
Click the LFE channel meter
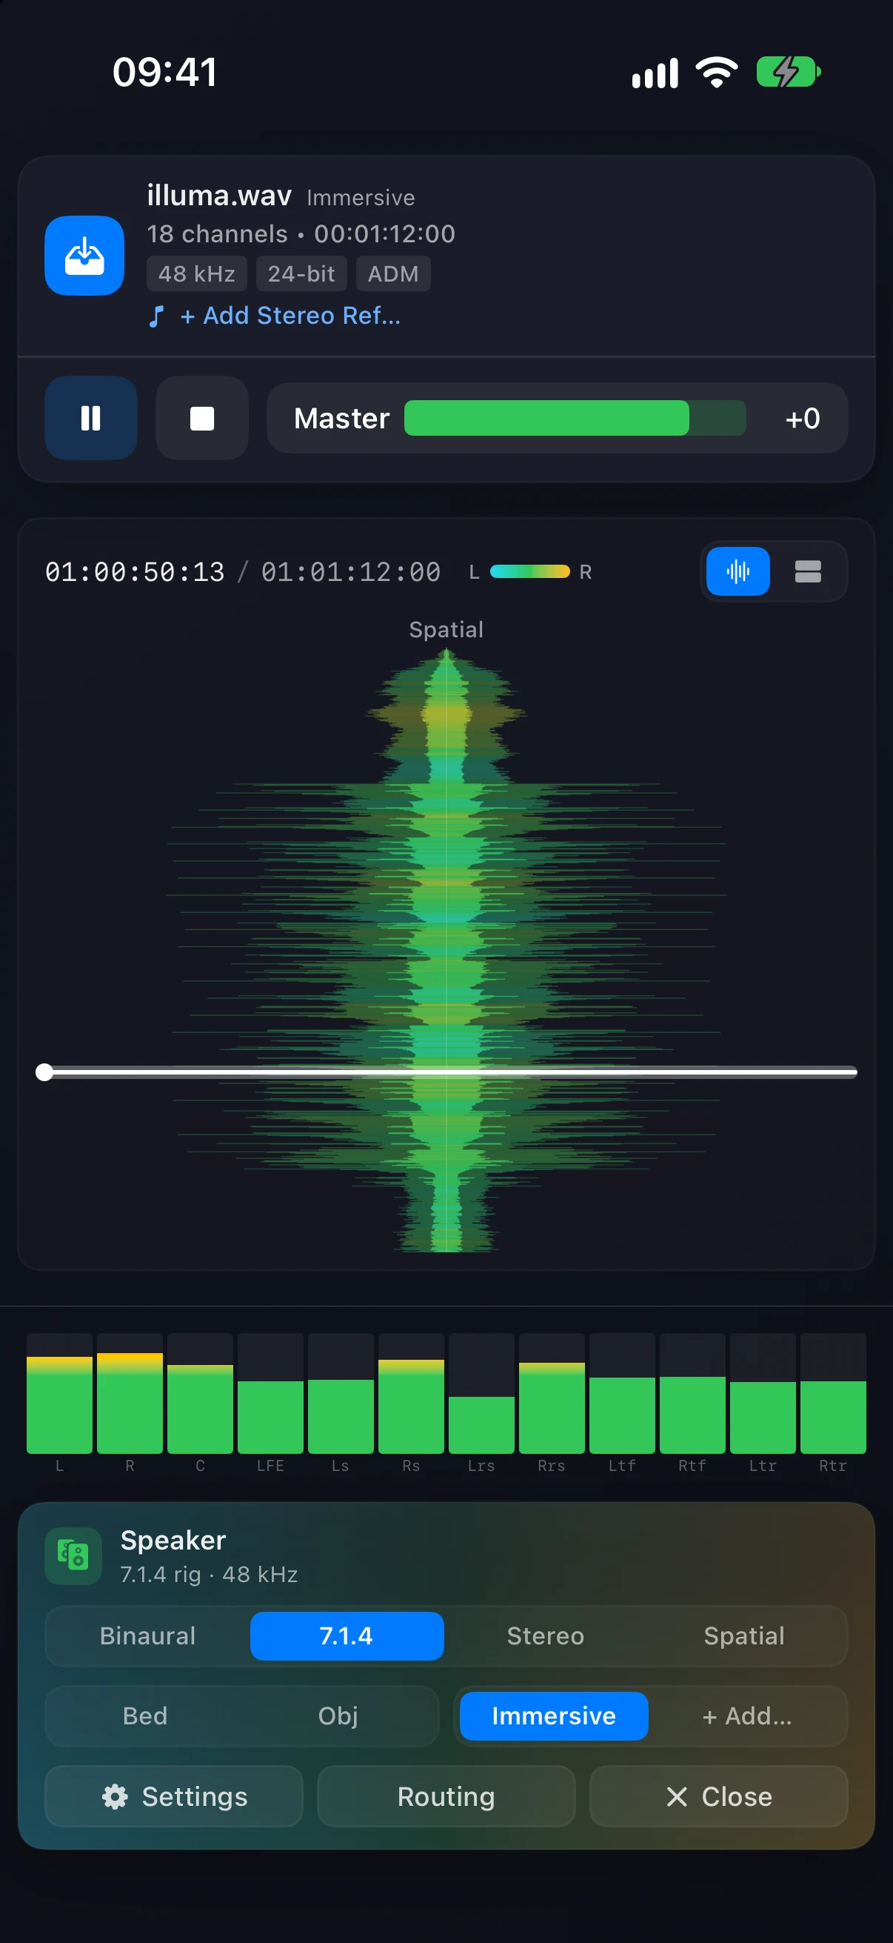pos(270,1393)
